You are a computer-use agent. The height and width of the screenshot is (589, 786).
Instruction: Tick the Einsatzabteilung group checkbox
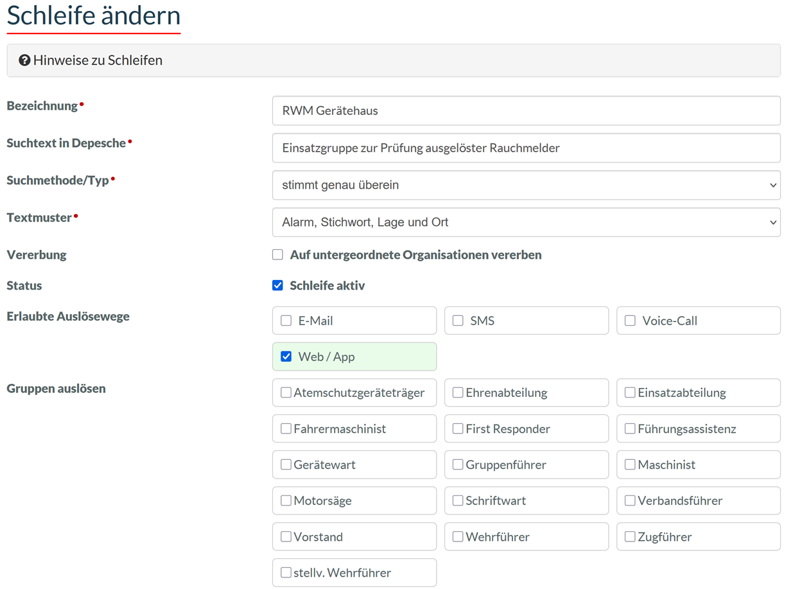(630, 392)
